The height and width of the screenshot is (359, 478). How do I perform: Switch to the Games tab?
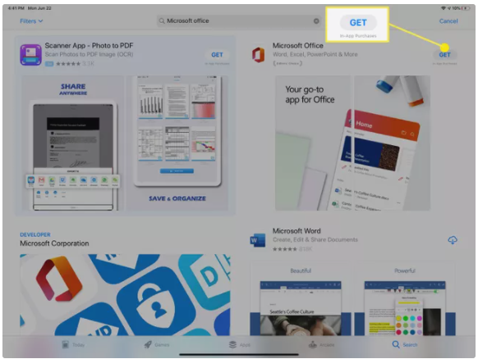[156, 345]
